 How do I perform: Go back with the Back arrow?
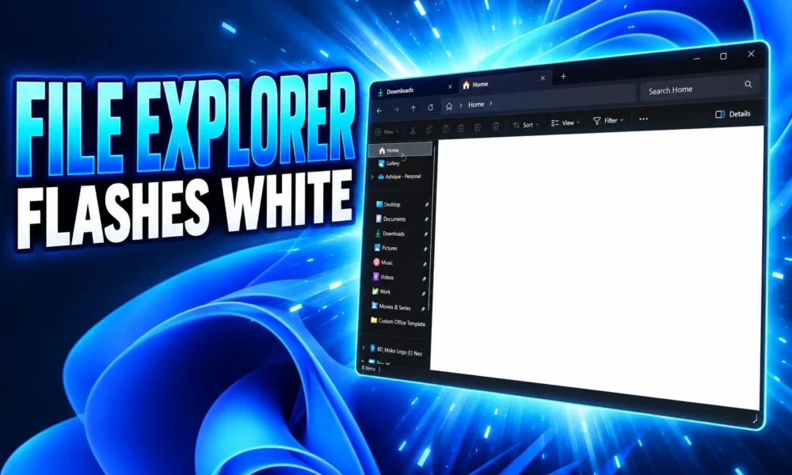[x=379, y=111]
